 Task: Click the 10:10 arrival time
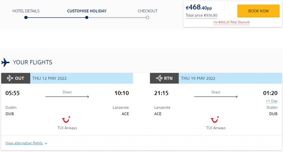(x=122, y=93)
